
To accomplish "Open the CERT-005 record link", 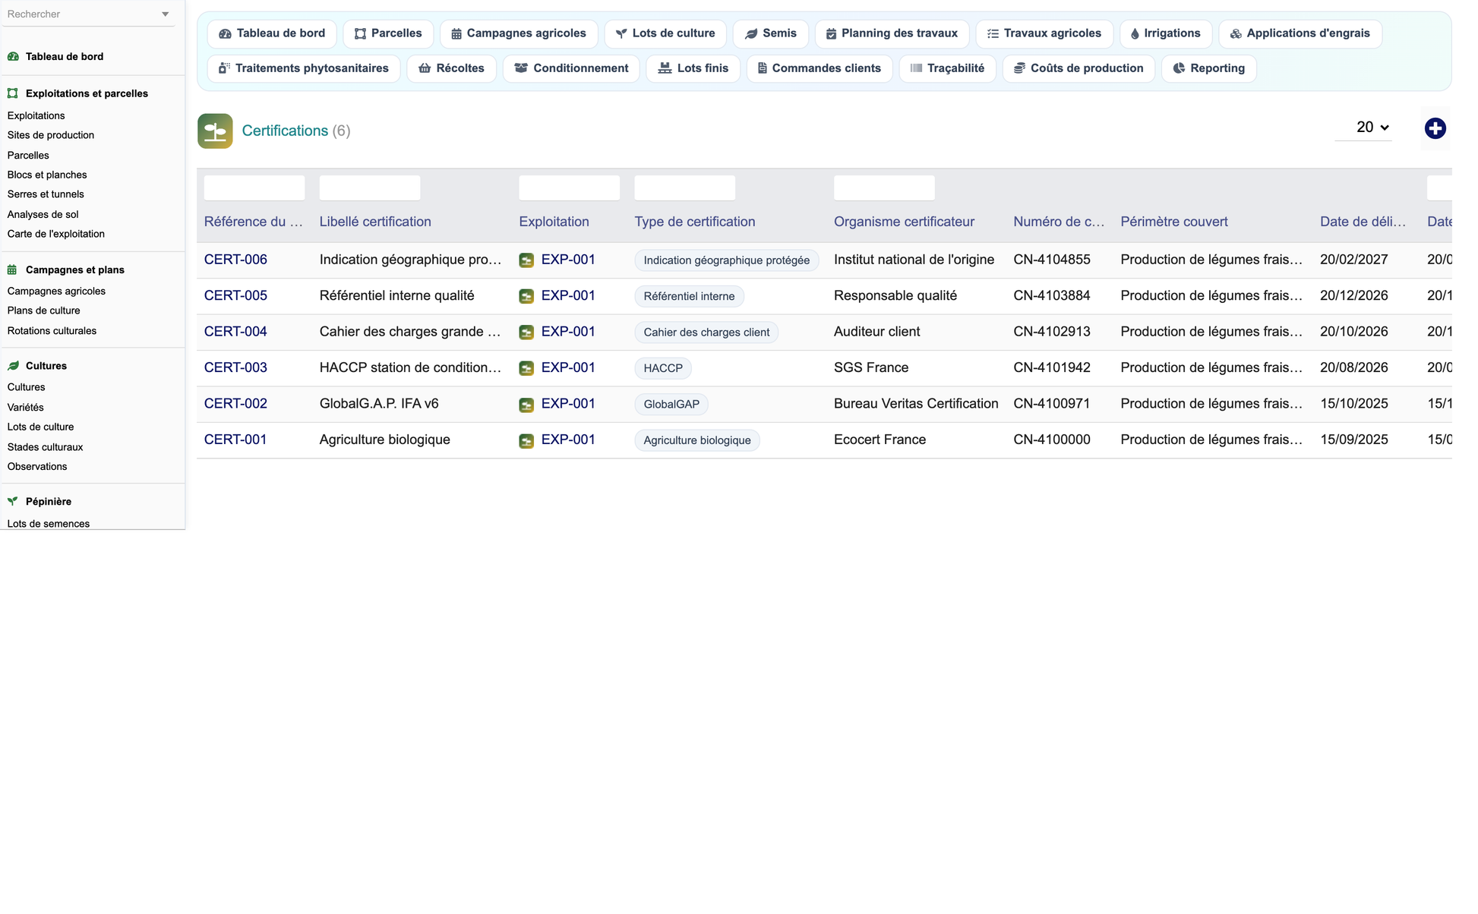I will pyautogui.click(x=235, y=295).
